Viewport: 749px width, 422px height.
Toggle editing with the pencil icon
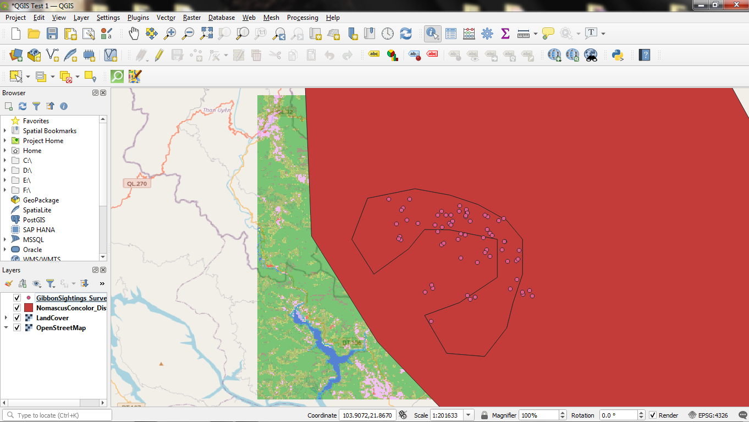tap(159, 55)
